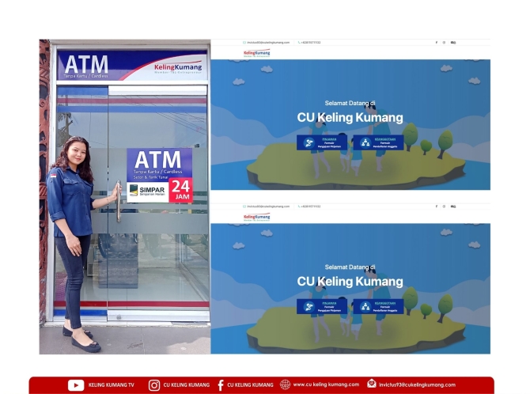
Task: Open Keanggotaan member form in upper website
Action: coord(377,142)
